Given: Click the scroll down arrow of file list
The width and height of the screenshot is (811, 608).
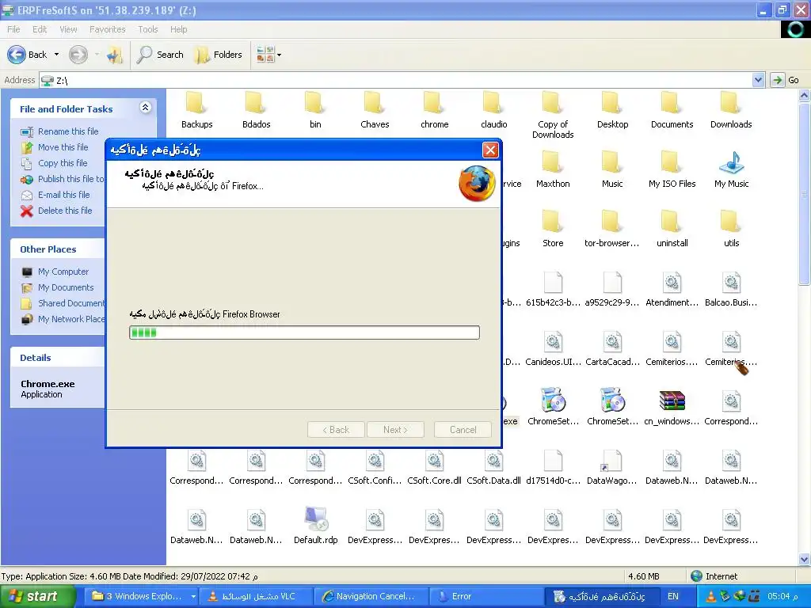Looking at the screenshot, I should [x=804, y=559].
